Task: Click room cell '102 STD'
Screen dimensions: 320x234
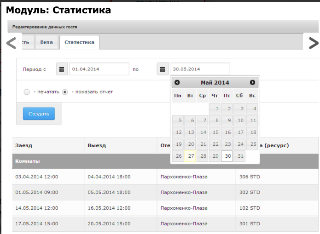Action: coord(277,208)
